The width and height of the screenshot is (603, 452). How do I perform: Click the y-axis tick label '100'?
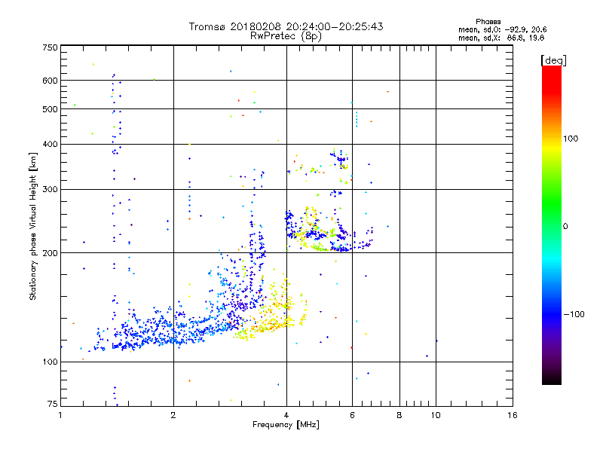50,362
